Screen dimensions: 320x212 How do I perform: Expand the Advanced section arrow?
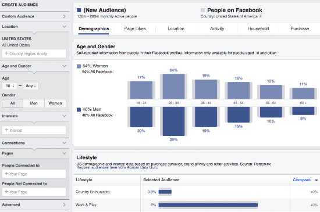[65, 204]
